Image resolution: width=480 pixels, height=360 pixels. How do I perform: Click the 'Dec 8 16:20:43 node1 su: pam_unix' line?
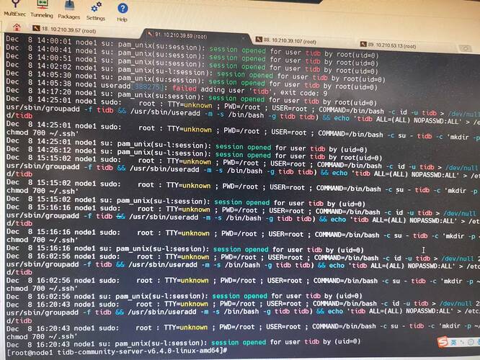pos(183,343)
